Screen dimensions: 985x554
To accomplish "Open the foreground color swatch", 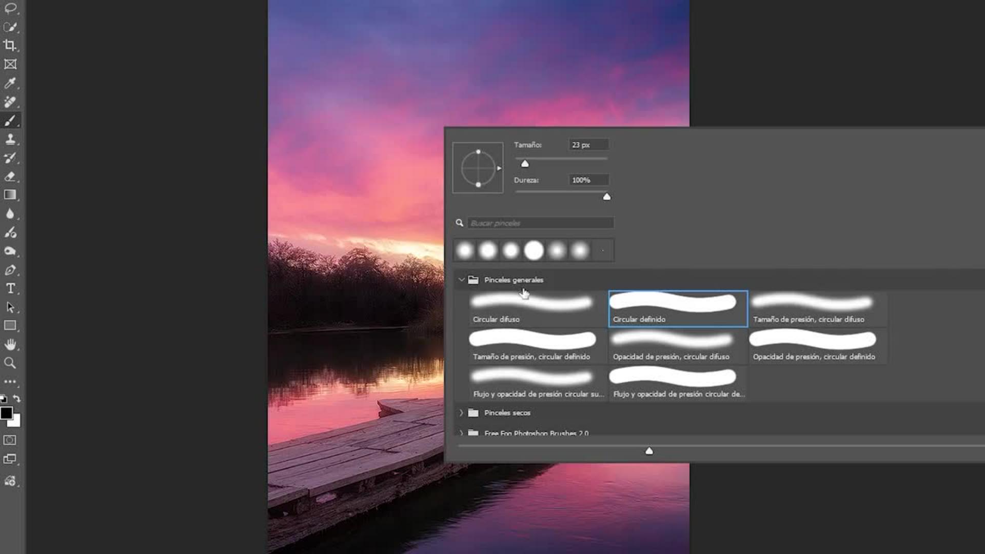I will [x=6, y=413].
